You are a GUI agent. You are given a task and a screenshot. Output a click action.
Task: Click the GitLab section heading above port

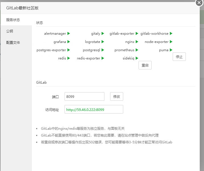(41, 83)
